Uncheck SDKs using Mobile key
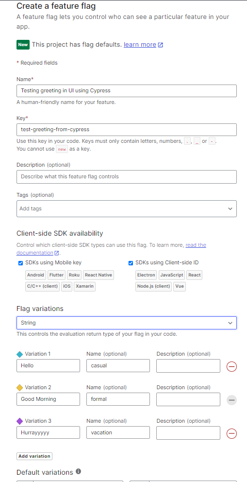Viewport: 247px width, 482px height. click(21, 263)
